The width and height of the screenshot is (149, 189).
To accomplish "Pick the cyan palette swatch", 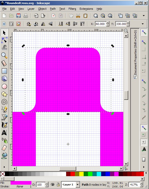I will [99, 174].
